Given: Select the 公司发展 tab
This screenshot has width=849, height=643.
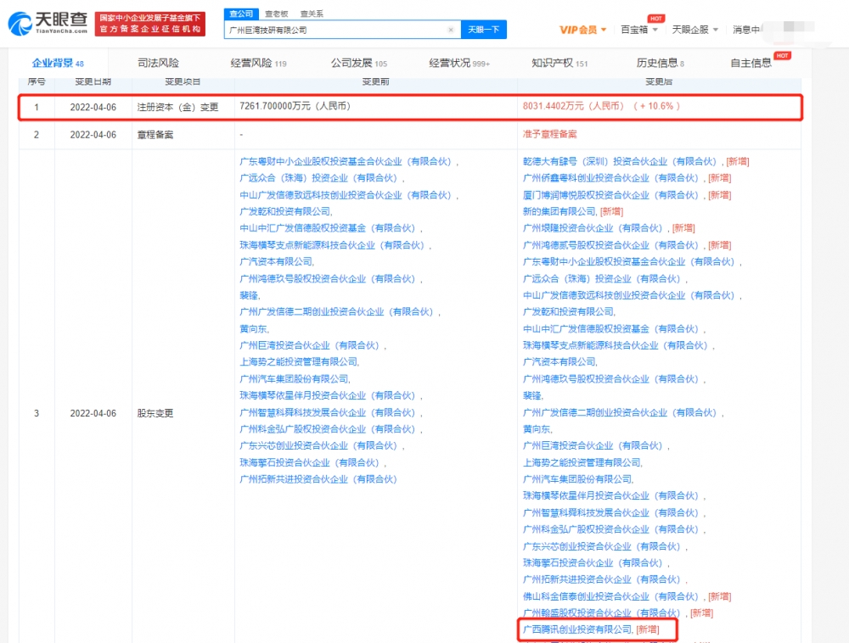Looking at the screenshot, I should 359,64.
